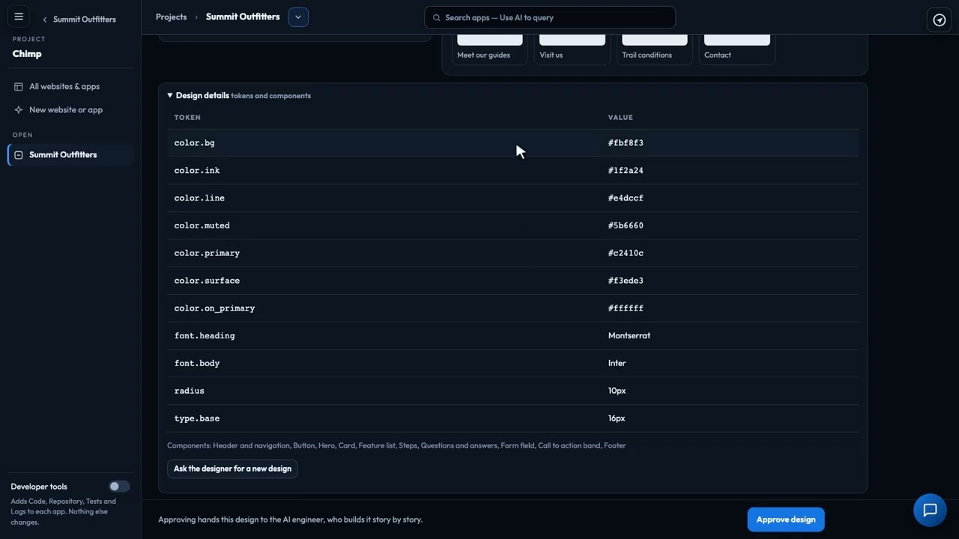This screenshot has height=539, width=959.
Task: Click the search magnifier icon
Action: click(437, 18)
